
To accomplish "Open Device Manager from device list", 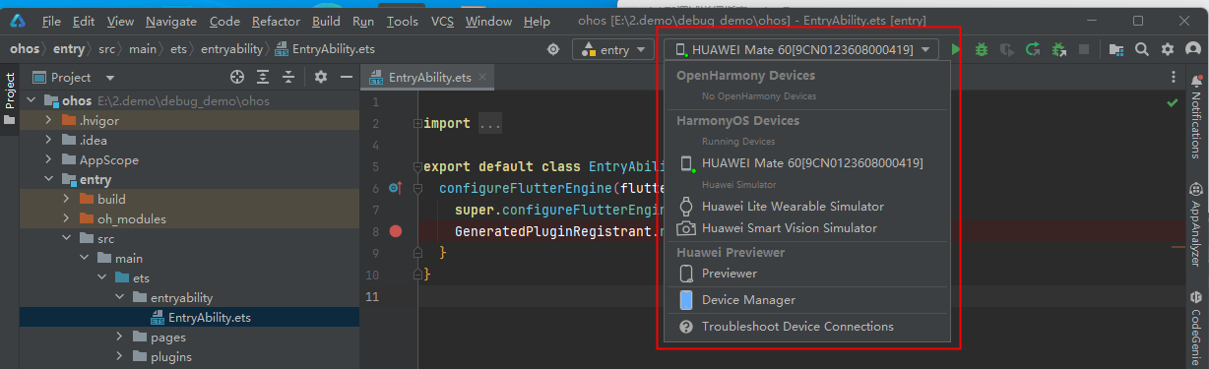I will tap(807, 300).
